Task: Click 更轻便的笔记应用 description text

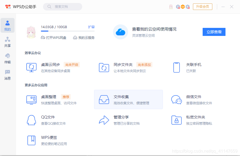Action: (x=54, y=144)
